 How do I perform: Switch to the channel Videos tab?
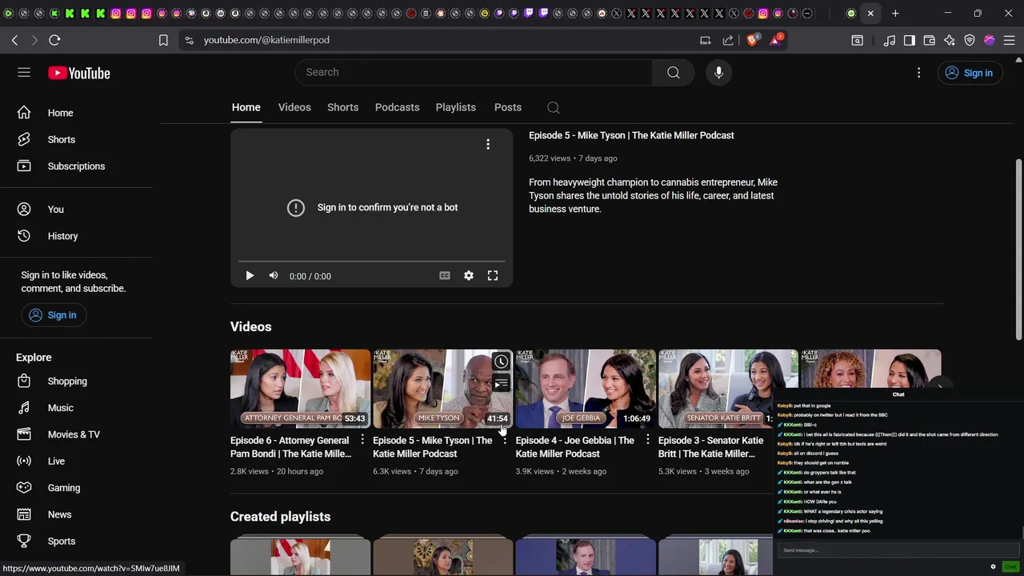294,107
